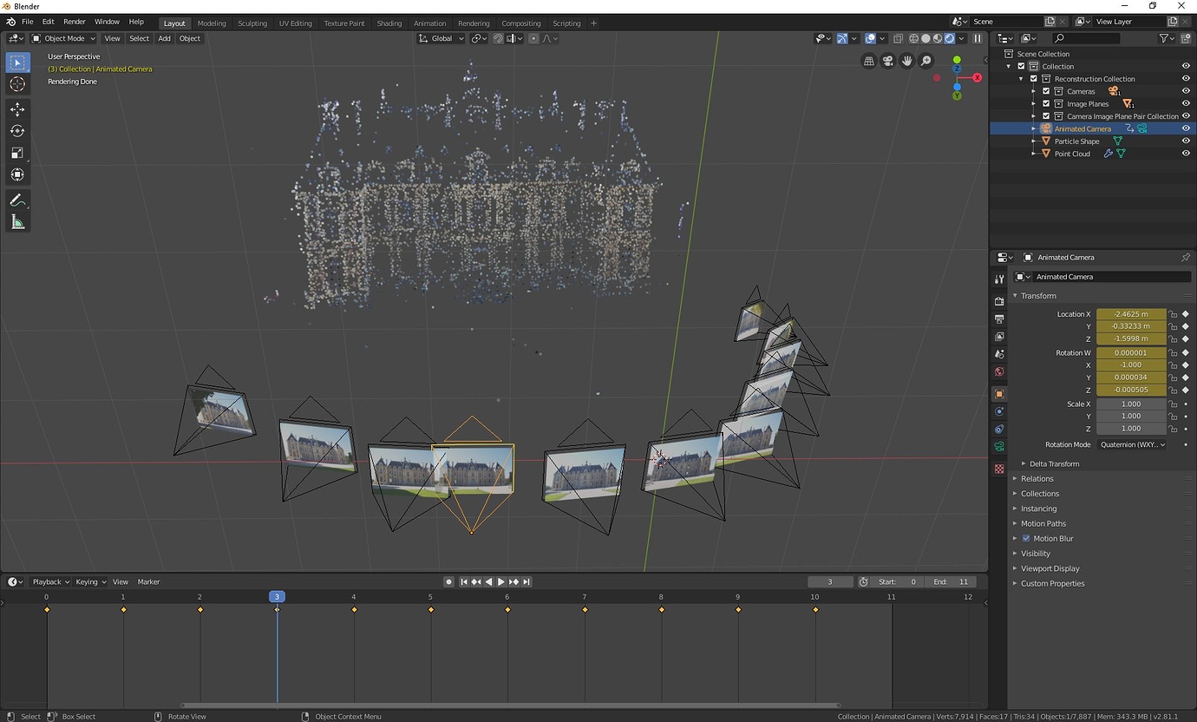Open the Render Properties tab
The width and height of the screenshot is (1197, 722).
point(998,301)
